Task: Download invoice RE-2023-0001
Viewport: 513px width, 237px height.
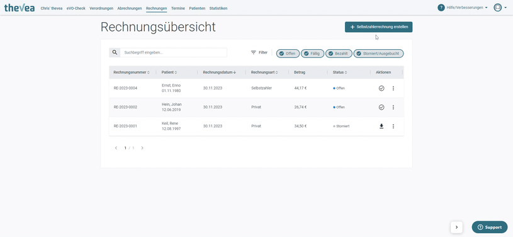Action: pyautogui.click(x=381, y=126)
